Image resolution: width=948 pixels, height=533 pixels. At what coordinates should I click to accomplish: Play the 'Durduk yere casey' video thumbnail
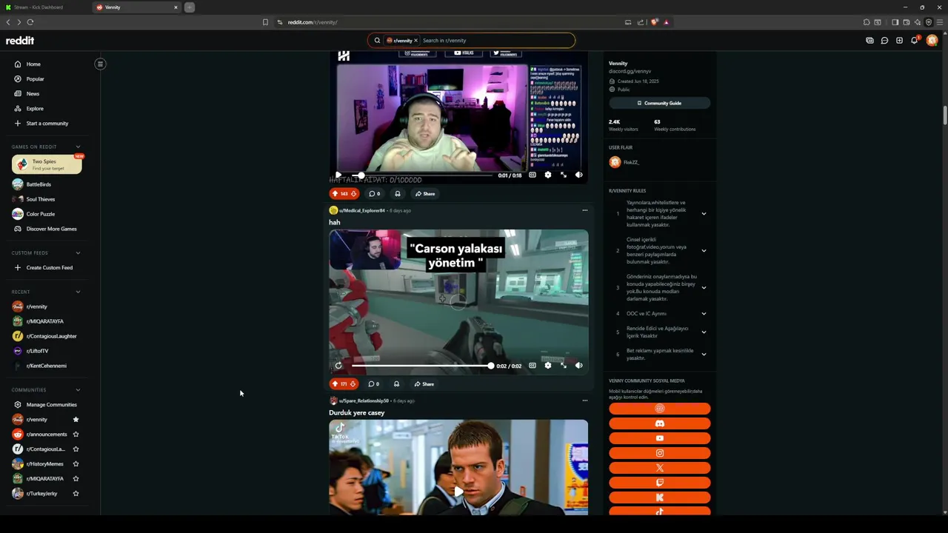coord(458,491)
